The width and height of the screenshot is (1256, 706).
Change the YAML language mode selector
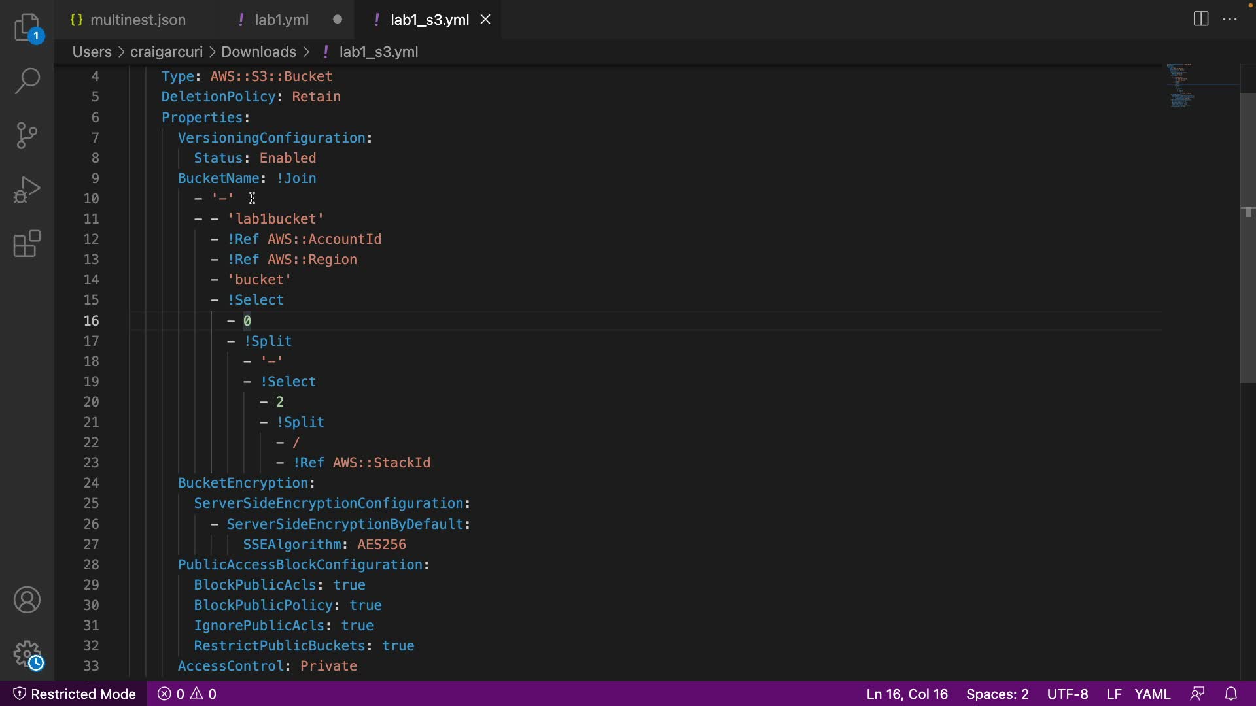[1152, 694]
